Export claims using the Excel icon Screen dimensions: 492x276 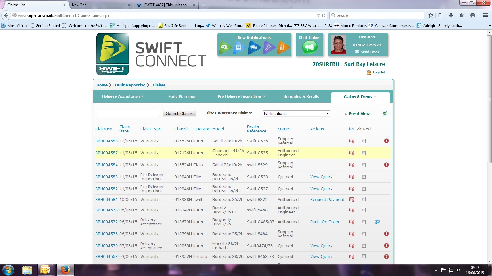coord(385,113)
